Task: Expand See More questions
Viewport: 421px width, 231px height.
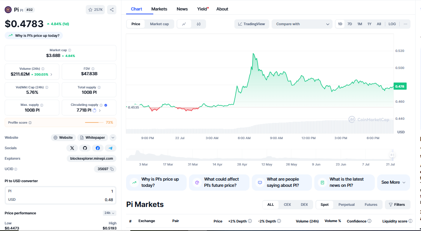Action: [x=393, y=183]
